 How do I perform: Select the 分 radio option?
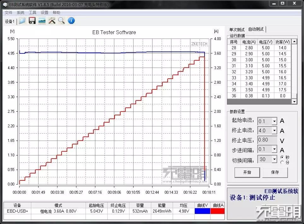pyautogui.click(x=282, y=162)
